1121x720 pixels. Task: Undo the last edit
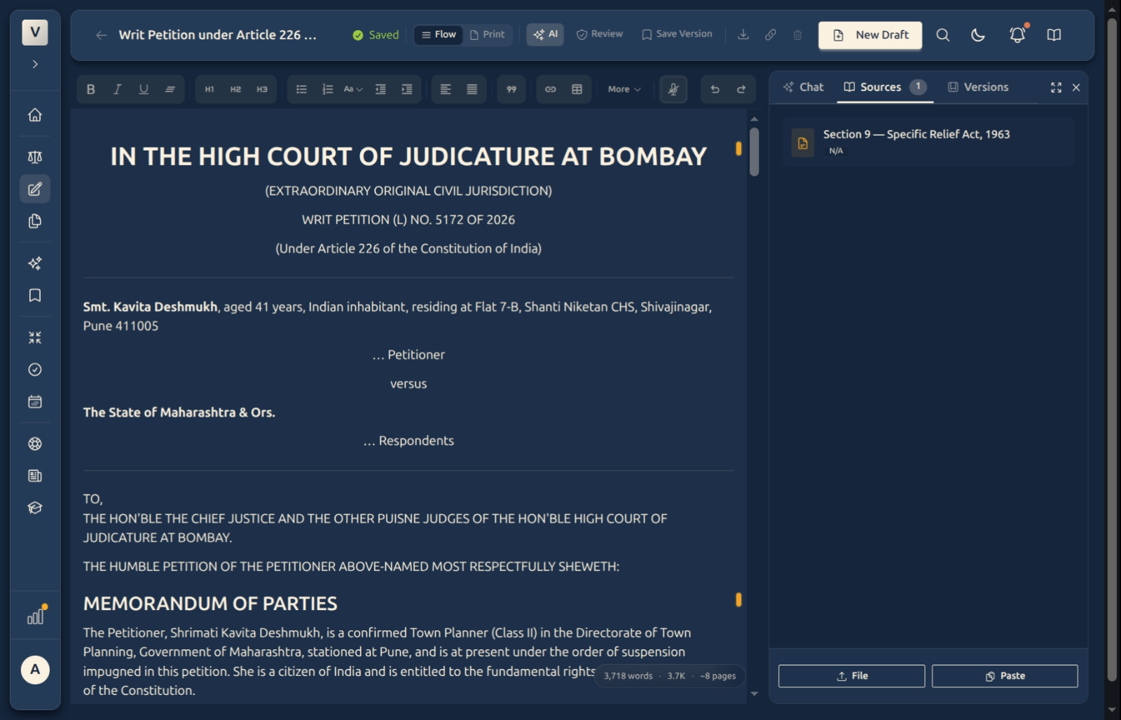point(715,89)
